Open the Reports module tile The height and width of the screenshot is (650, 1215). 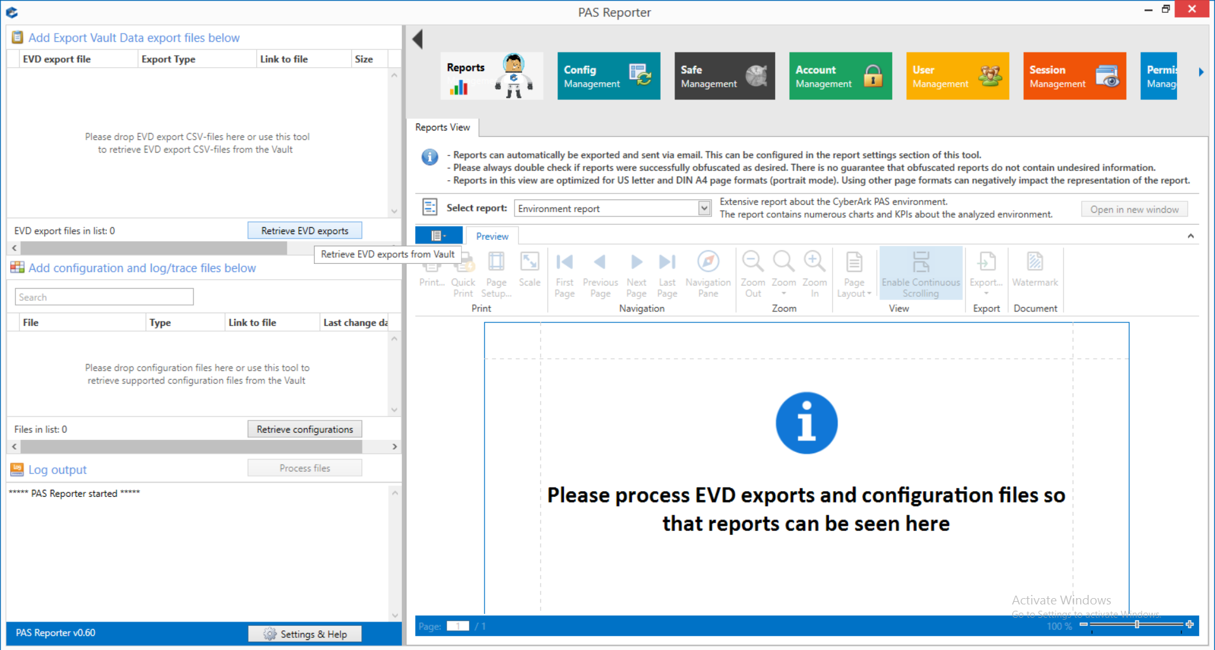(x=492, y=76)
